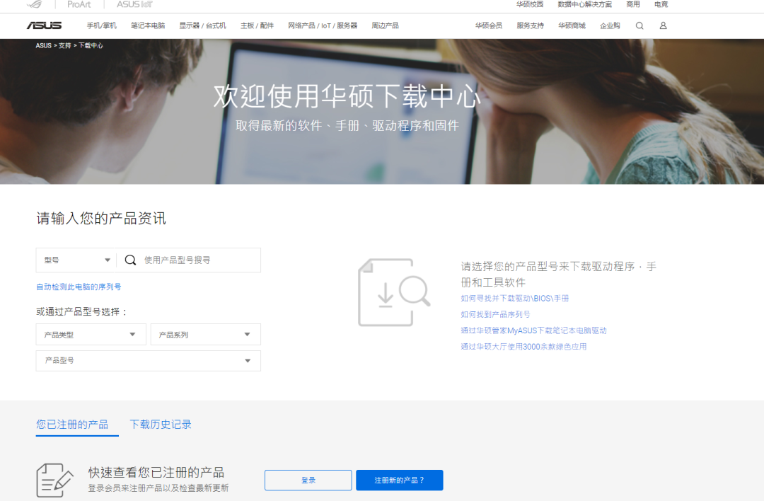Screen dimensions: 764x501
Task: Click the ASUS breadcrumb link
Action: (43, 45)
